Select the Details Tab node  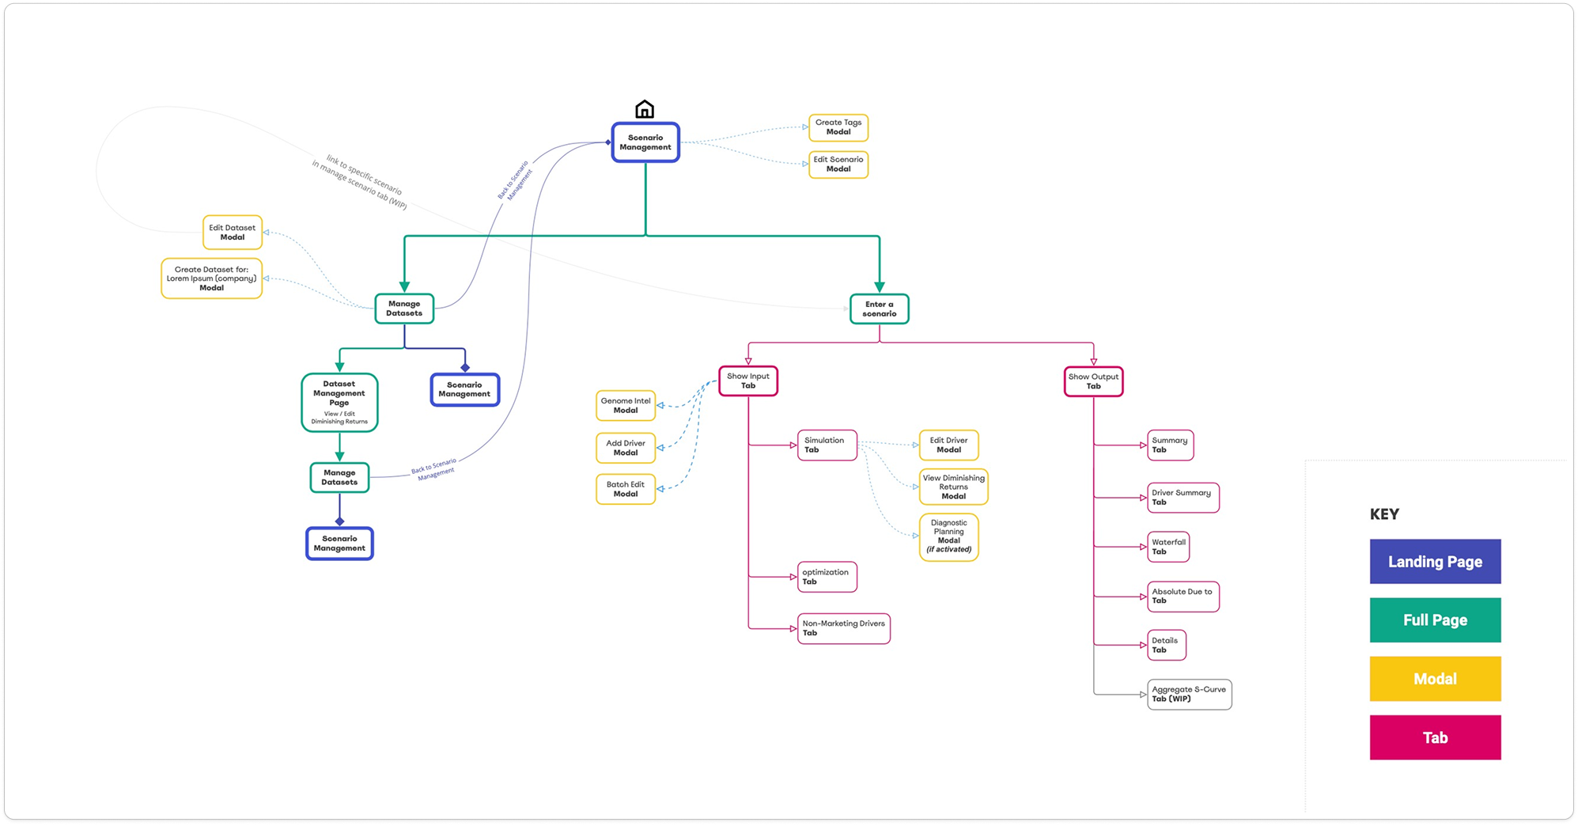(x=1167, y=646)
